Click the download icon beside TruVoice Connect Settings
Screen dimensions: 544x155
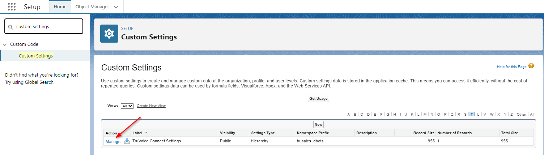point(127,141)
